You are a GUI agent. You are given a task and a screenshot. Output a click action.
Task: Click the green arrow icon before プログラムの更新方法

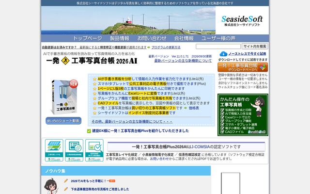tap(149, 48)
